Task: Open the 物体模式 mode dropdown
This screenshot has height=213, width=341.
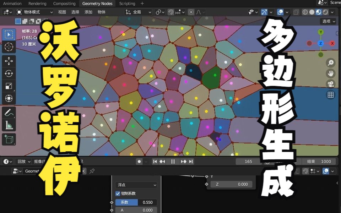Action: (35, 12)
